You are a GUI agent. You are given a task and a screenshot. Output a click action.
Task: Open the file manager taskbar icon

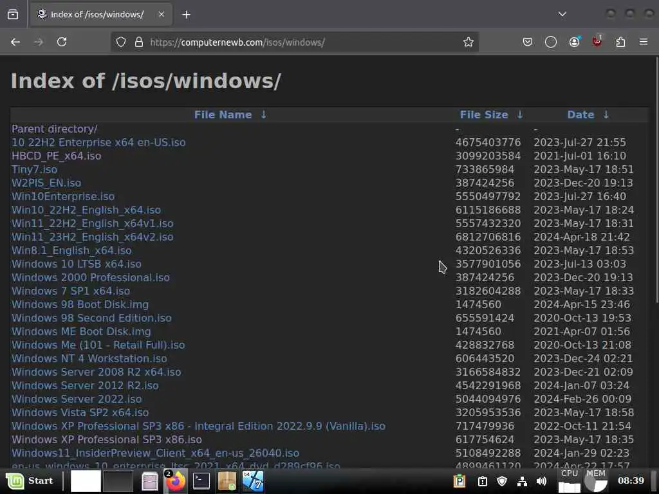pyautogui.click(x=149, y=481)
